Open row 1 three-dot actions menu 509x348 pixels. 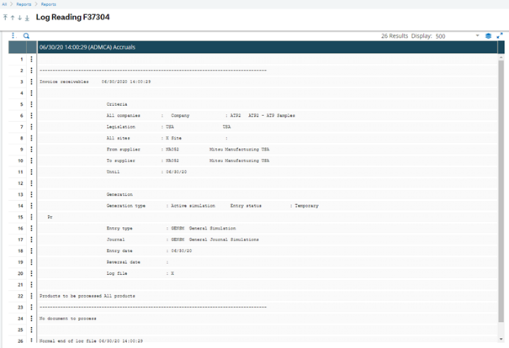[31, 59]
